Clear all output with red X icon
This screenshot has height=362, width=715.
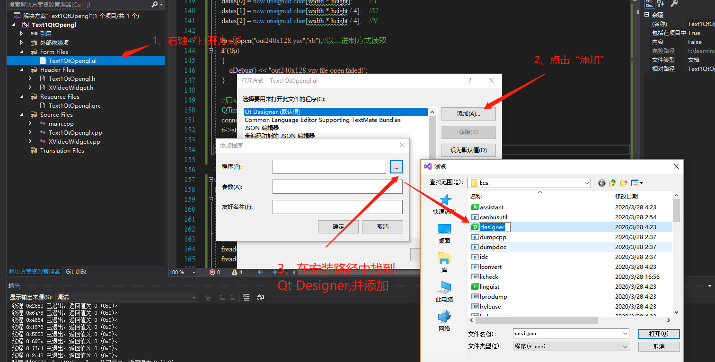click(x=246, y=297)
